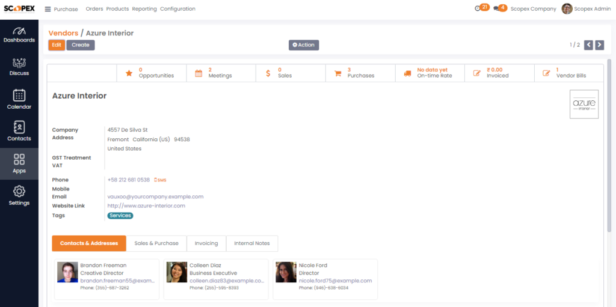Click the 1 / 2 pager counter
Viewport: 616px width, 307px height.
574,44
